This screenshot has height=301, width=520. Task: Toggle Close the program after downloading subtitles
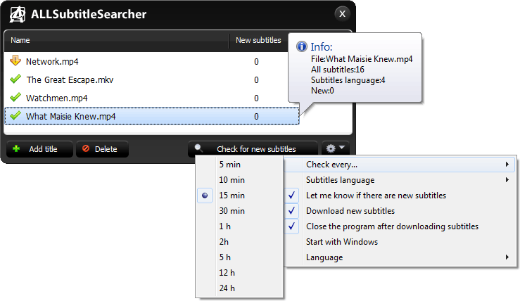(400, 226)
